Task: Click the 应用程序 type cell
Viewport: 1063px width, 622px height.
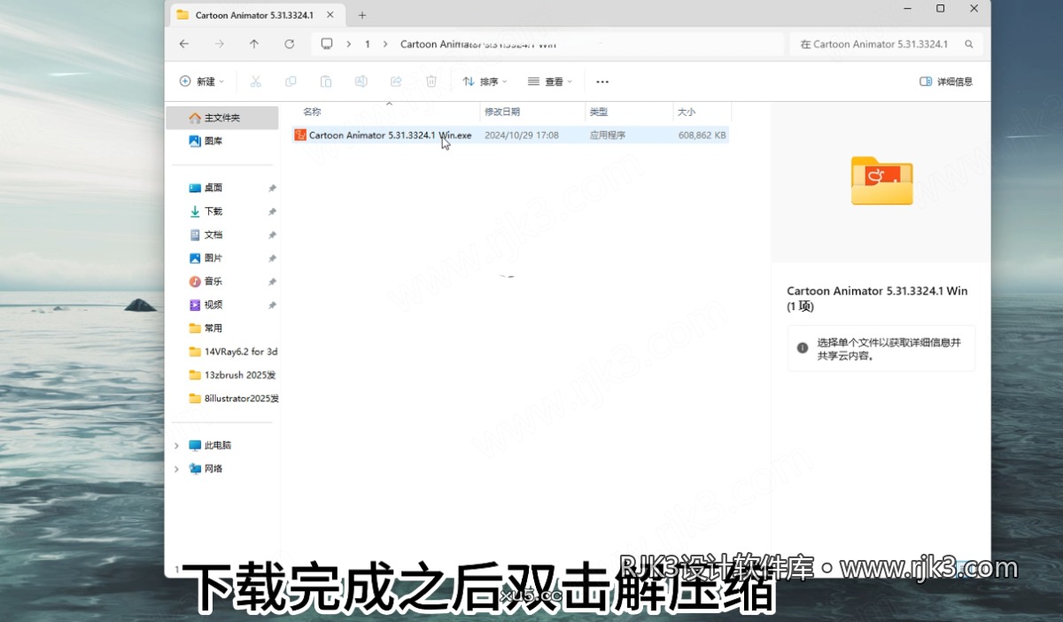Action: pyautogui.click(x=608, y=136)
